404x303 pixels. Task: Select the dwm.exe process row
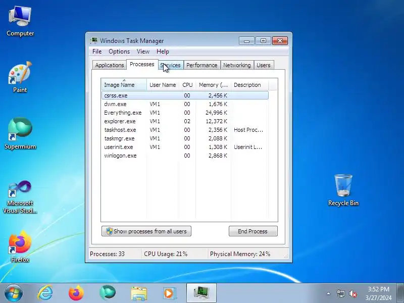pyautogui.click(x=185, y=104)
